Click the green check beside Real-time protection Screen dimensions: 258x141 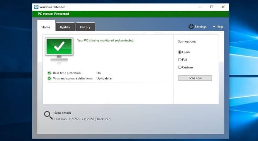coord(49,73)
